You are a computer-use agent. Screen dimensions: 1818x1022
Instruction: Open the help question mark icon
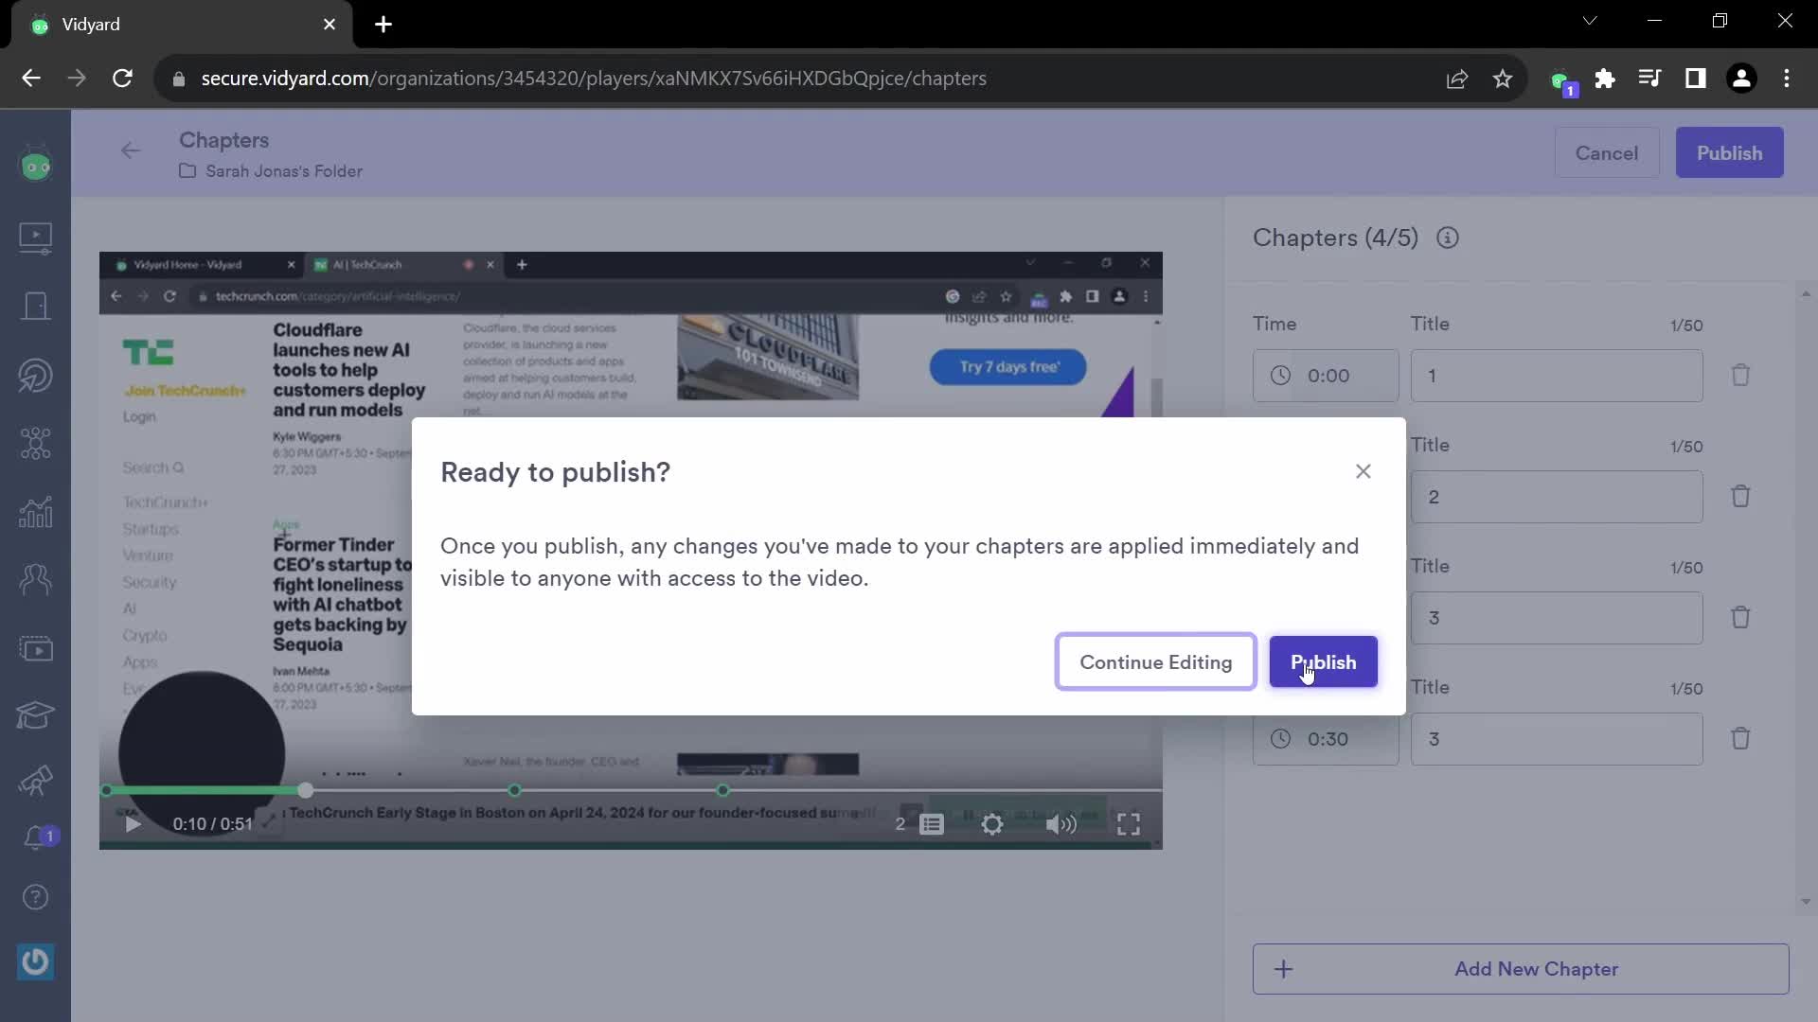(36, 897)
